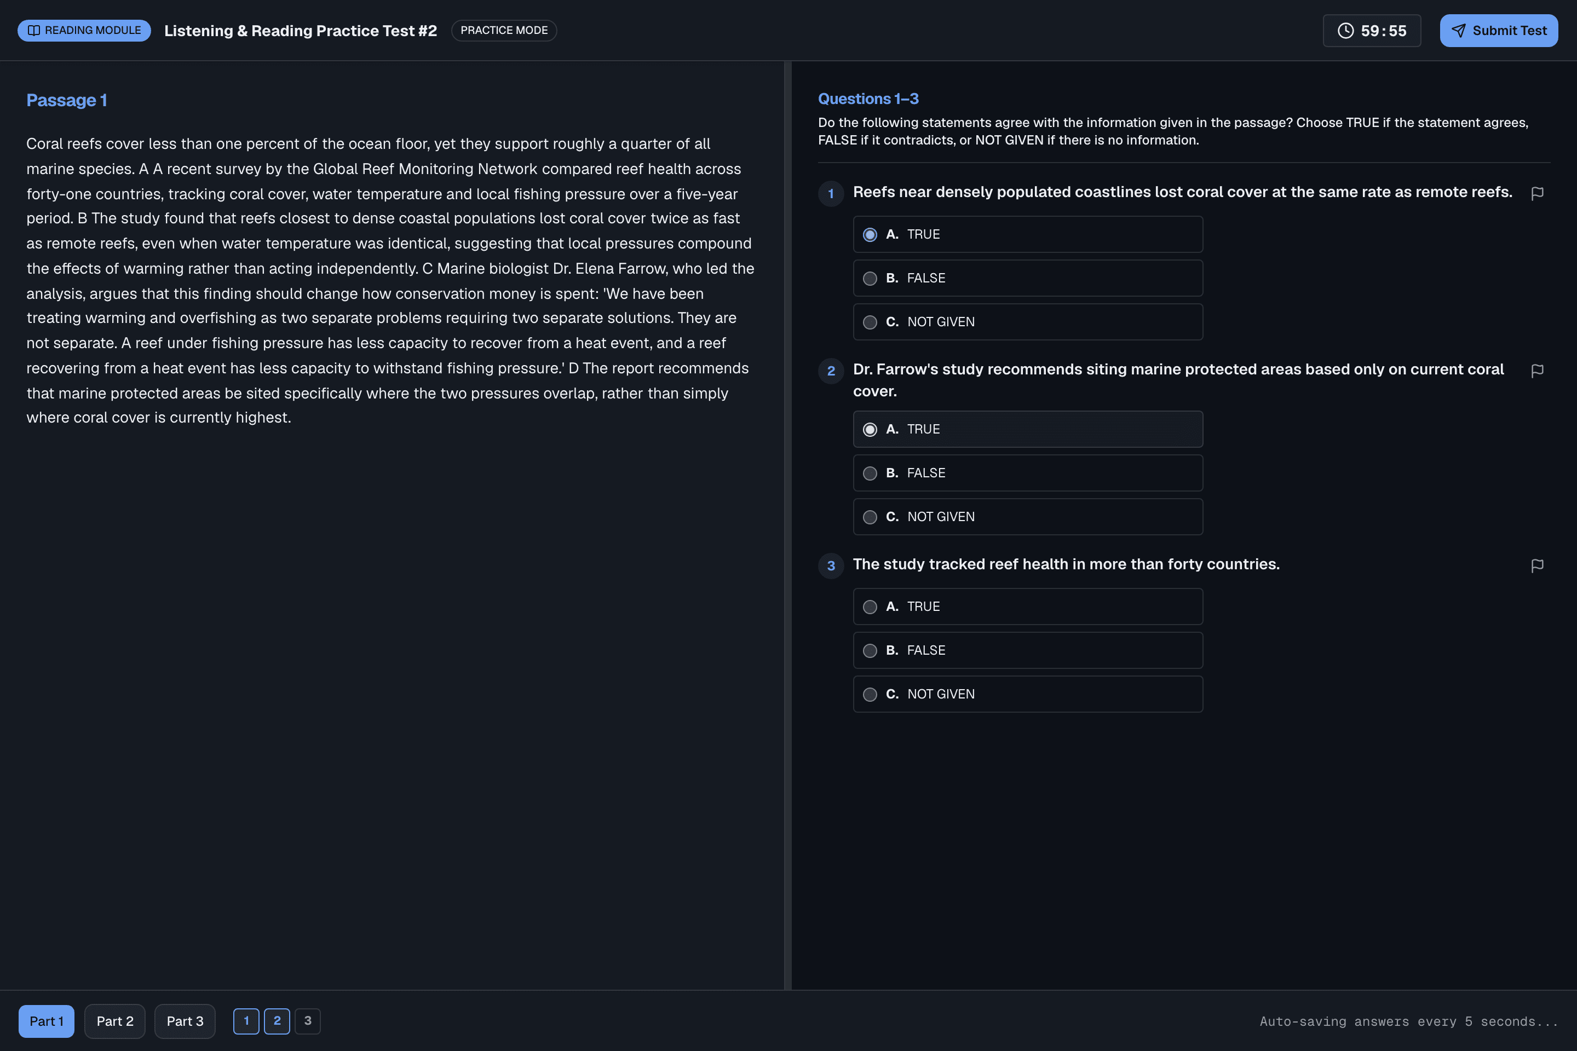This screenshot has width=1577, height=1051.
Task: Submit the test
Action: (x=1499, y=31)
